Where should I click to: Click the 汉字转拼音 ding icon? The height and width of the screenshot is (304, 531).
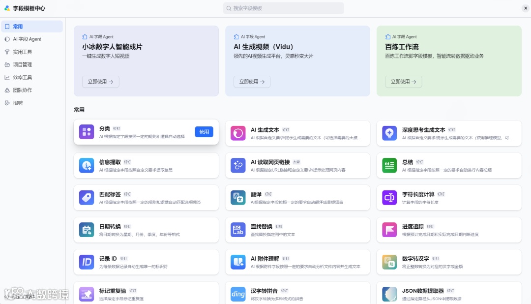coord(238,294)
